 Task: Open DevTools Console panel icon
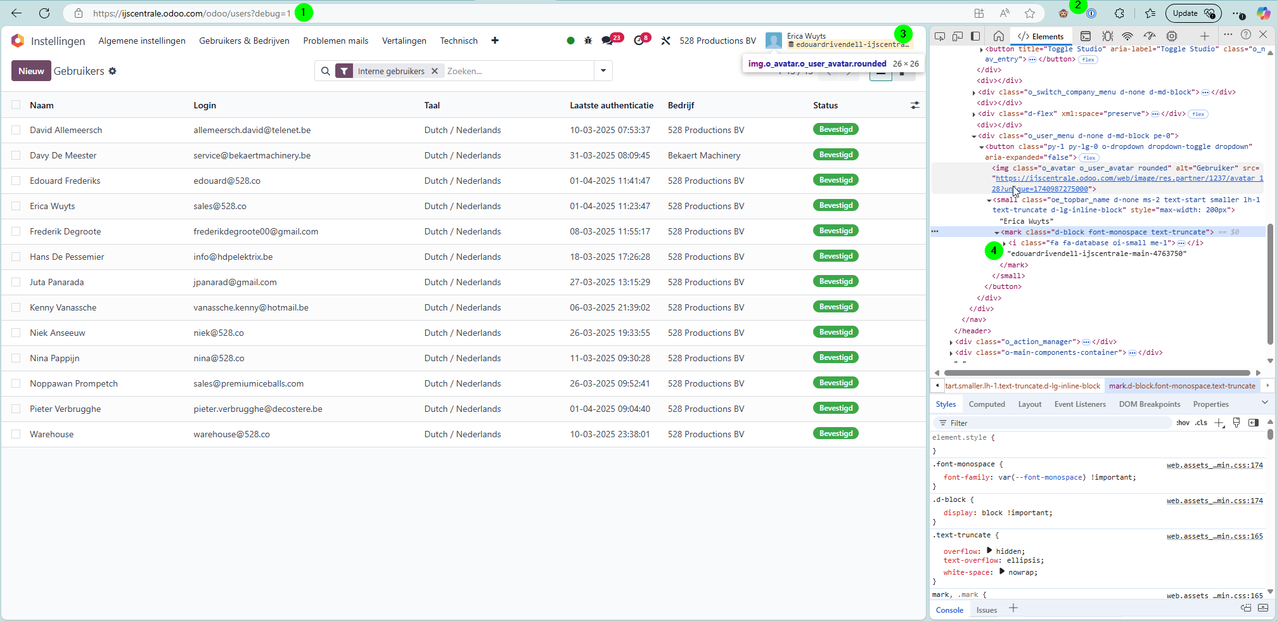[1086, 36]
